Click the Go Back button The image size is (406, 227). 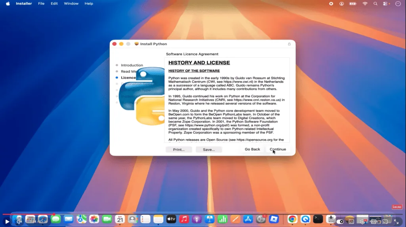click(252, 149)
